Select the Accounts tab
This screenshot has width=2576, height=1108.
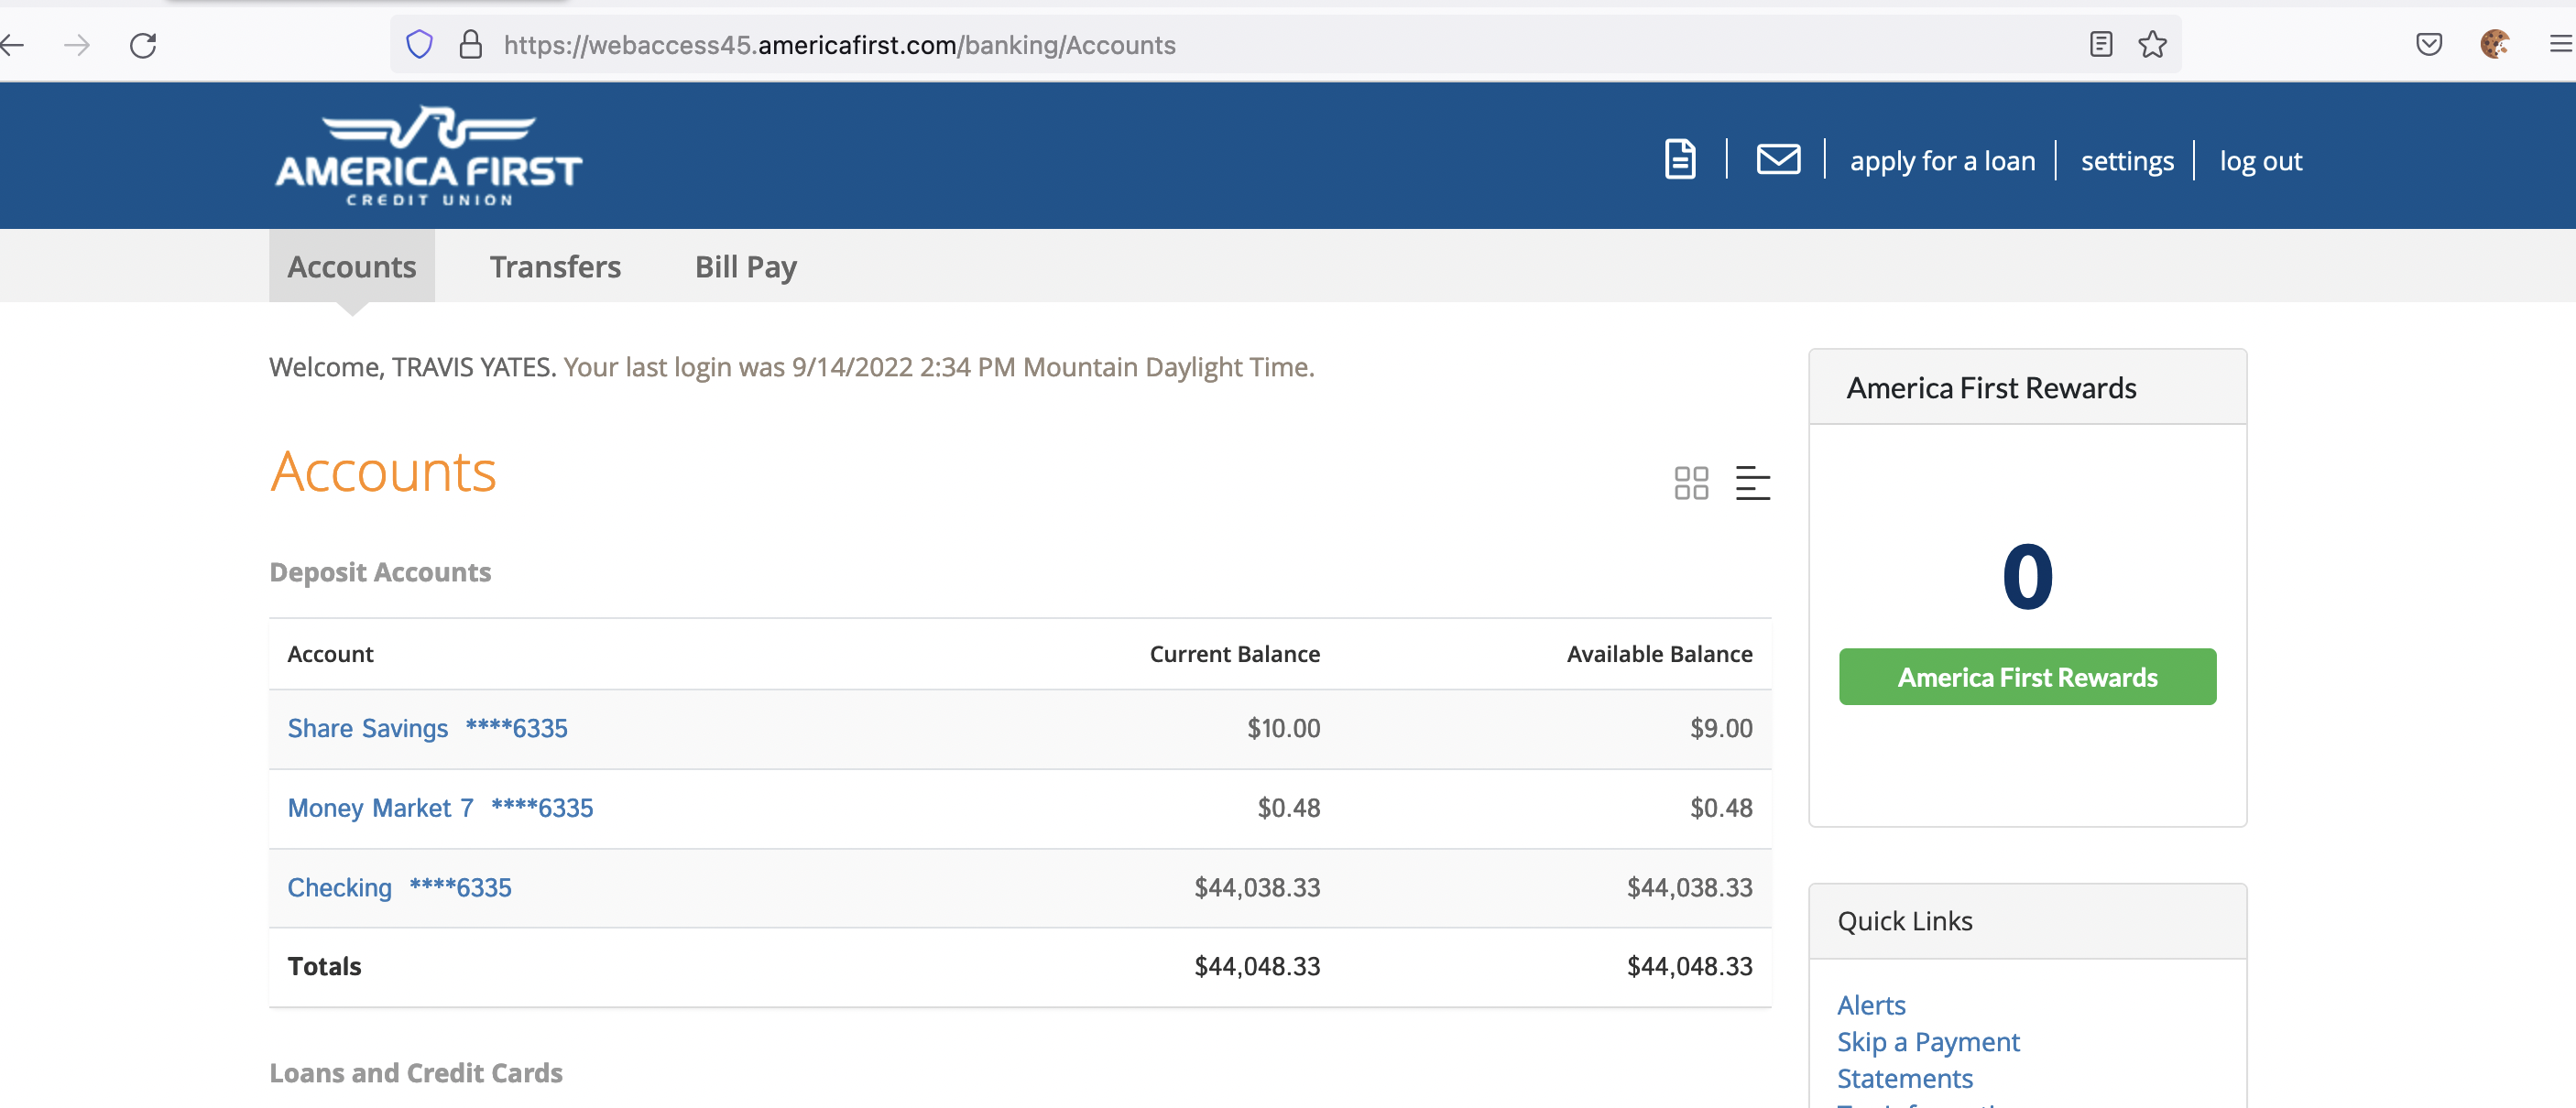pos(351,267)
